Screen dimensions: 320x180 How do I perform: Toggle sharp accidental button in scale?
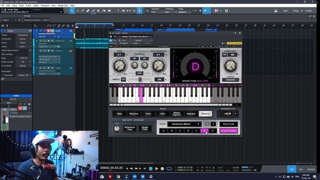[x=213, y=124]
